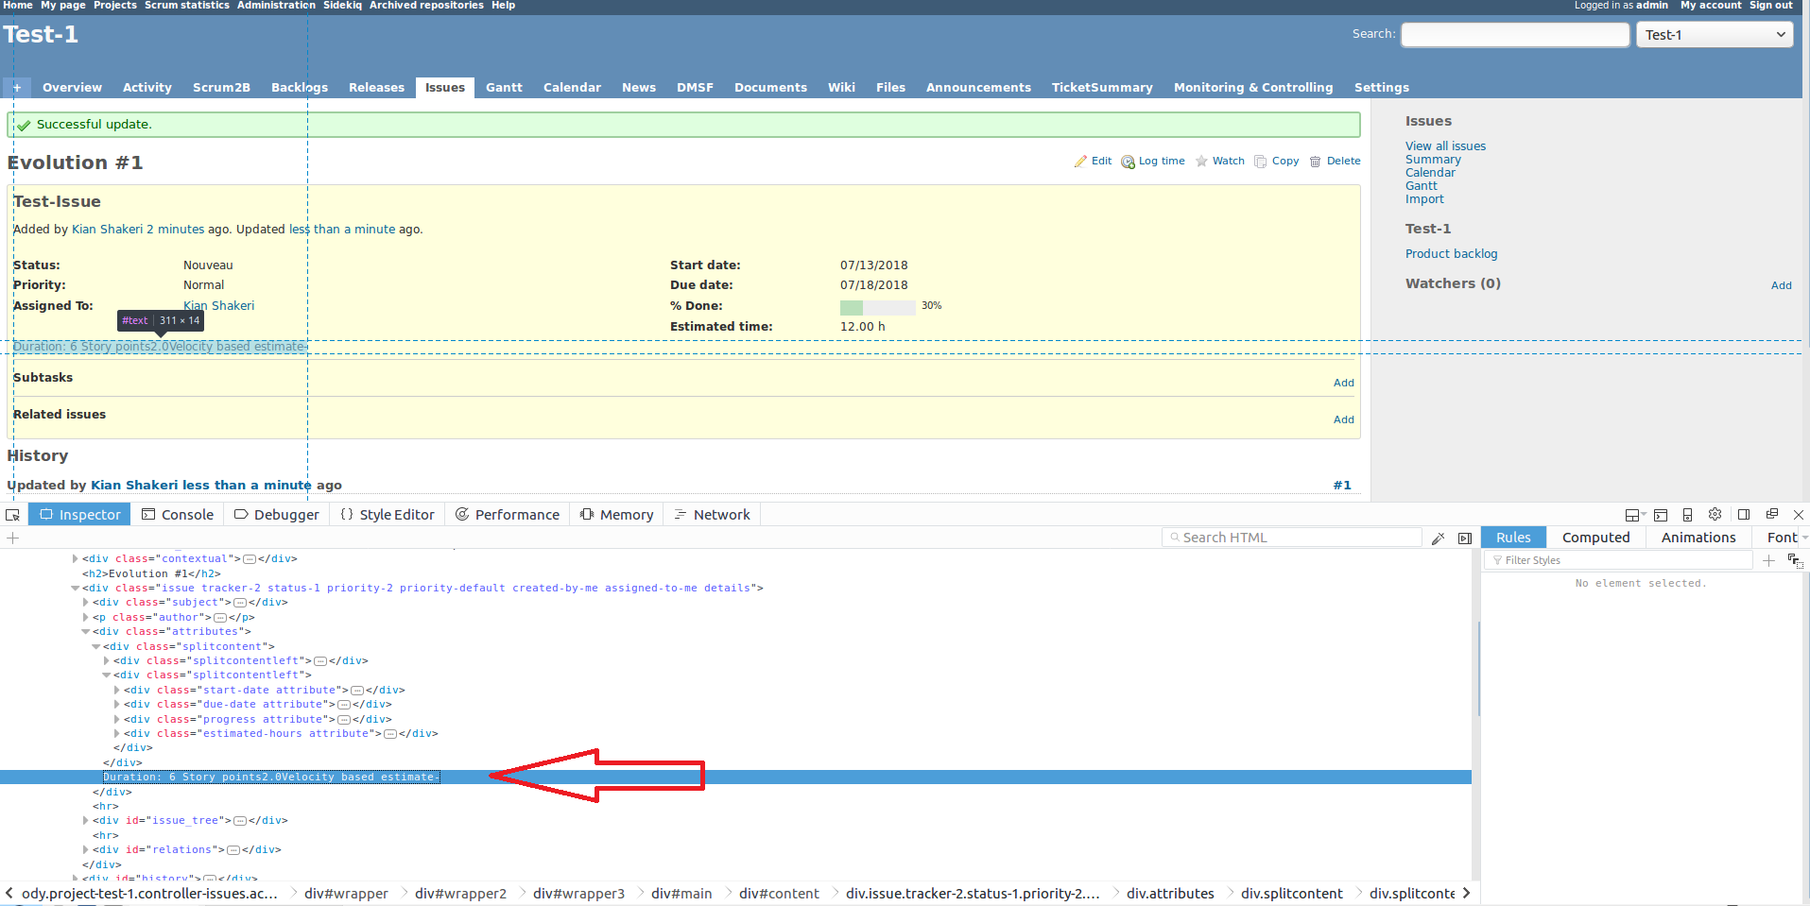Toggle responsive design mode icon
The width and height of the screenshot is (1810, 906).
click(1687, 515)
